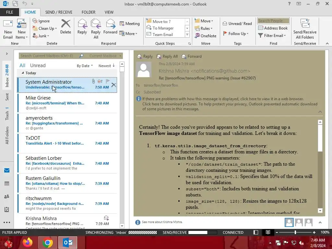Open the amyeroberts email
This screenshot has width=332, height=249.
click(67, 123)
